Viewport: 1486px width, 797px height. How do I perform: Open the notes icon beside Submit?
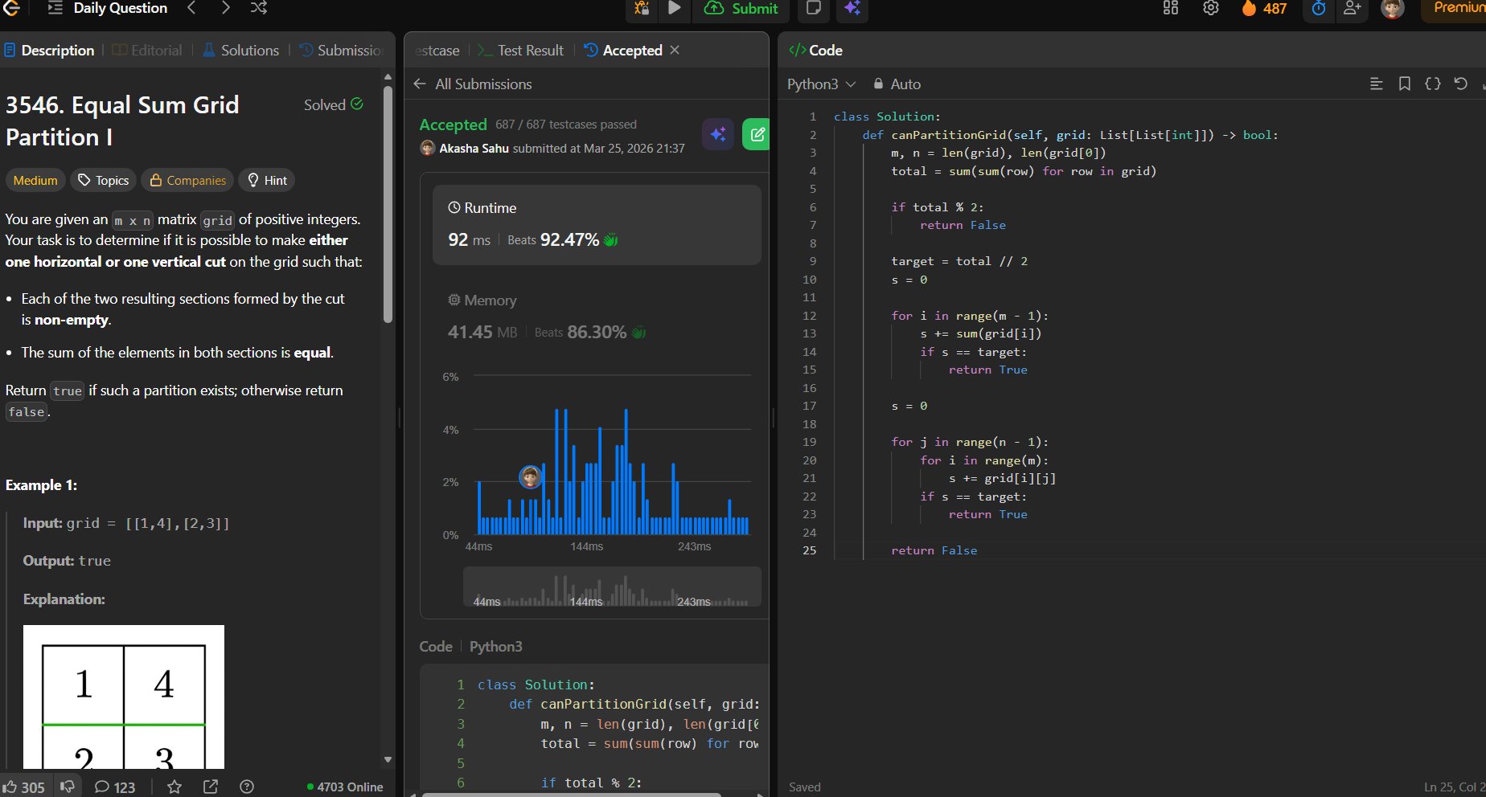813,8
